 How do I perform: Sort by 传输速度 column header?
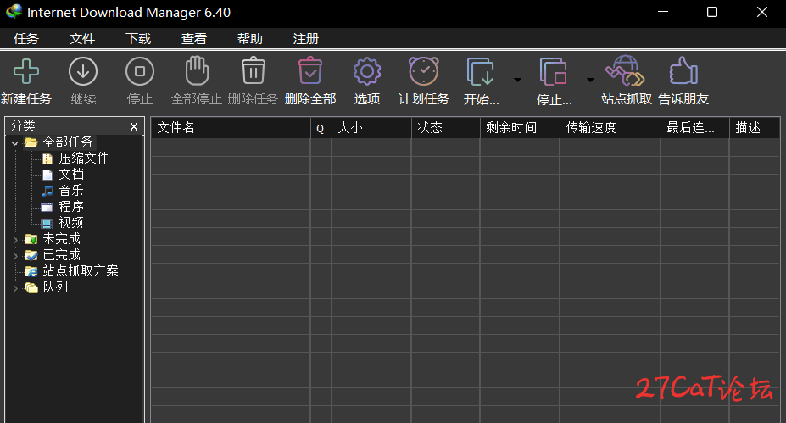pos(610,128)
